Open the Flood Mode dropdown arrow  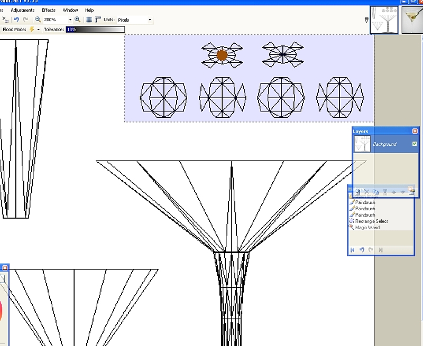click(39, 30)
